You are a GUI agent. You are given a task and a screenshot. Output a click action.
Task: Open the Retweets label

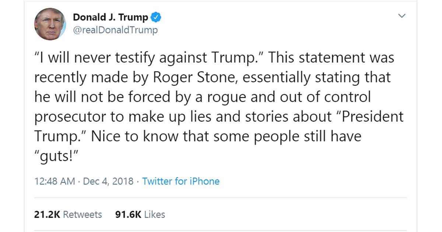coord(83,214)
